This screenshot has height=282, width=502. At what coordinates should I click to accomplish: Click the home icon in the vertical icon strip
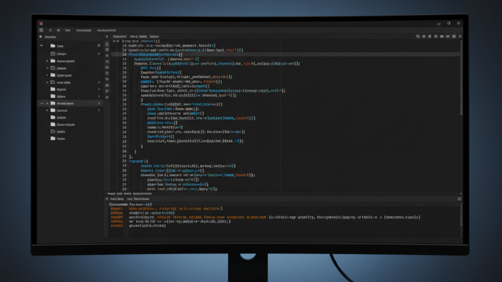pos(107,44)
